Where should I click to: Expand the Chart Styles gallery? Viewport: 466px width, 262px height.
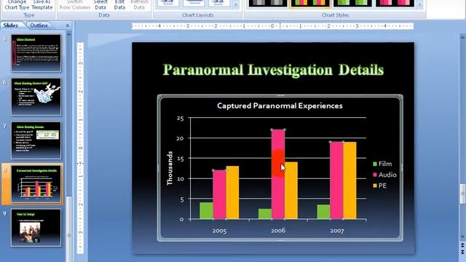tap(419, 5)
